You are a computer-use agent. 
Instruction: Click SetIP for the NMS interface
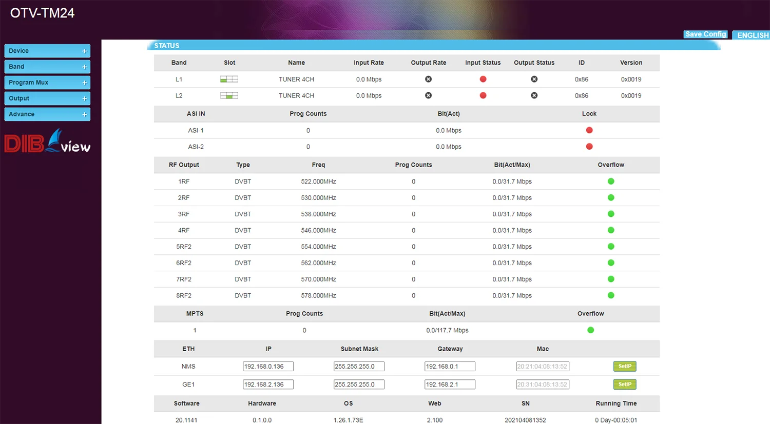(625, 367)
